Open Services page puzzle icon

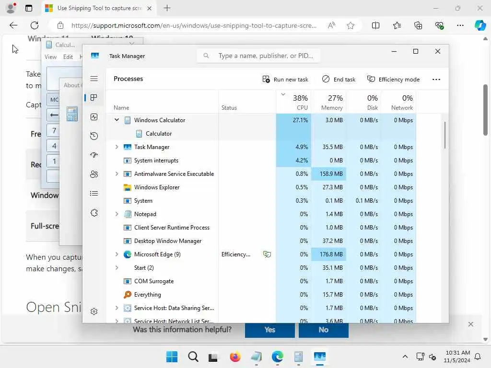(x=94, y=213)
